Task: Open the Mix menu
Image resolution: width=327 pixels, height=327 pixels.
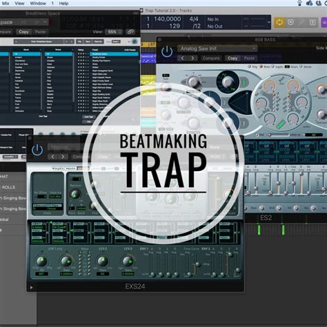Action: coord(6,3)
